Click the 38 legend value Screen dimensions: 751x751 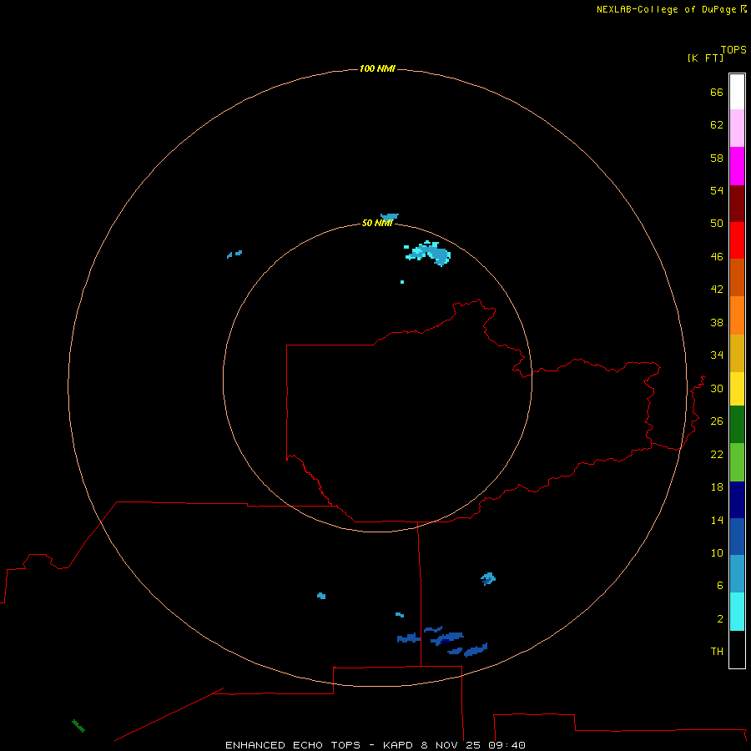(717, 322)
